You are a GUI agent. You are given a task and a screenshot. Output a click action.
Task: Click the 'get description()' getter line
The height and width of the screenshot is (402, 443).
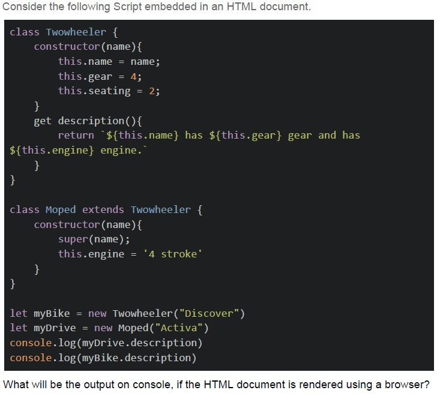88,121
